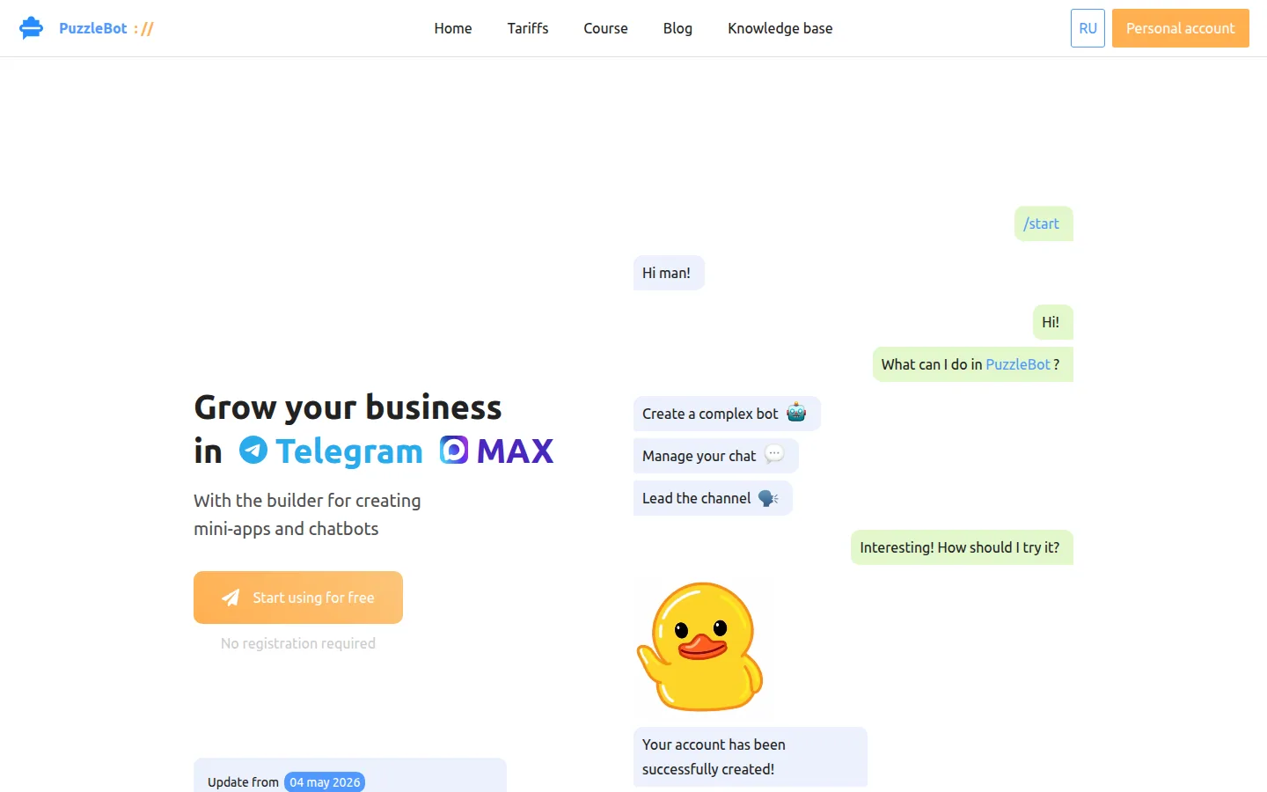Image resolution: width=1267 pixels, height=792 pixels.
Task: Select the Create a complex bot message
Action: (727, 414)
